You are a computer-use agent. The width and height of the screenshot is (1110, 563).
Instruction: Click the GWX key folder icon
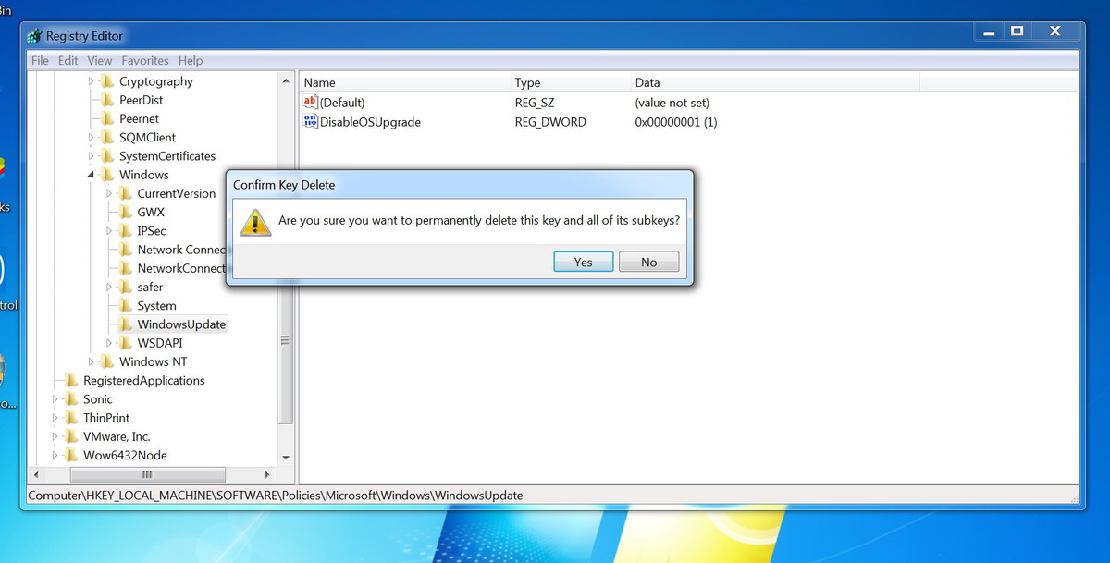tap(126, 212)
